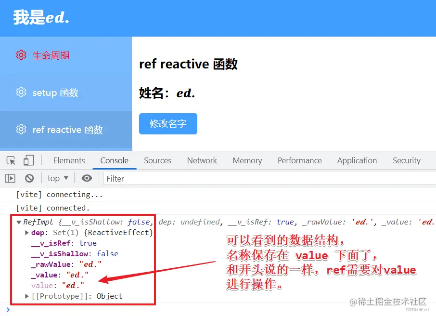Click the console prompt chevron
The width and height of the screenshot is (436, 316).
coord(8,310)
